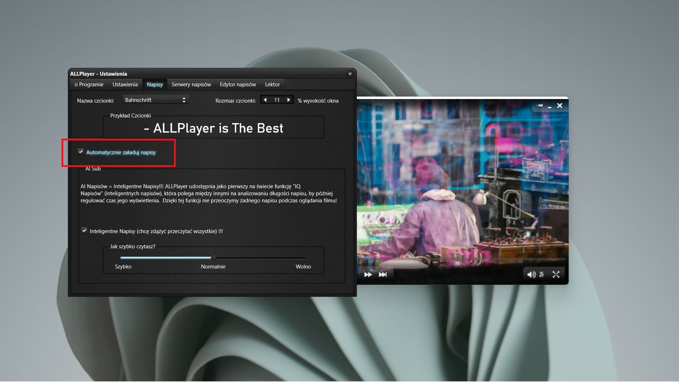Select the Napisy tab
Viewport: 679px width, 382px height.
tap(155, 84)
